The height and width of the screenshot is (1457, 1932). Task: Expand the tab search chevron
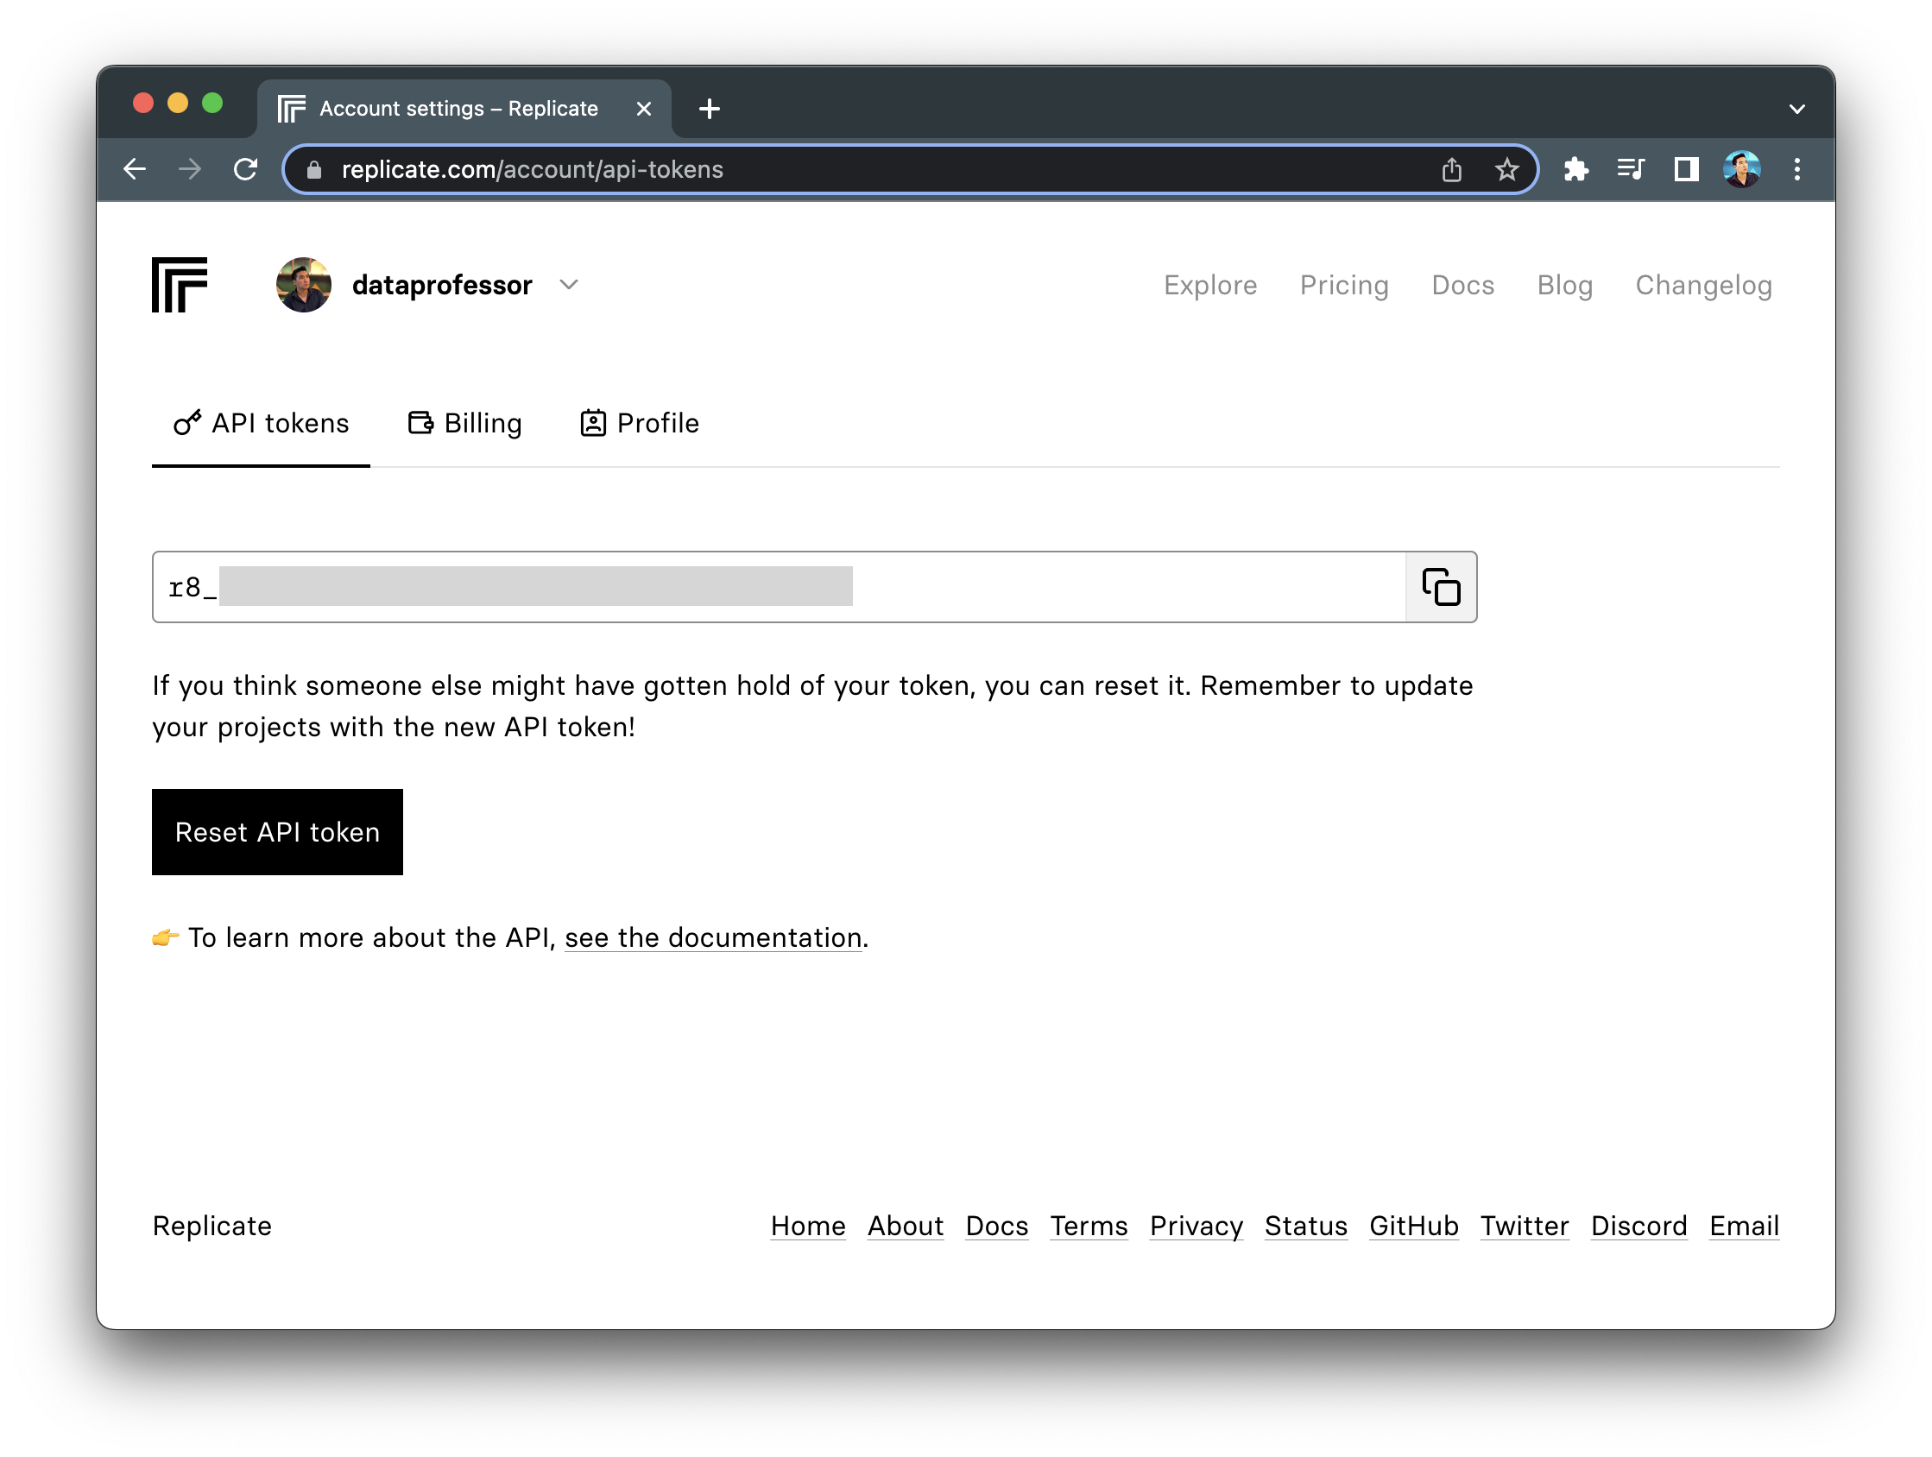click(1796, 109)
